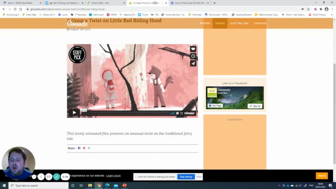Click the Learn more cookie link

pyautogui.click(x=113, y=175)
